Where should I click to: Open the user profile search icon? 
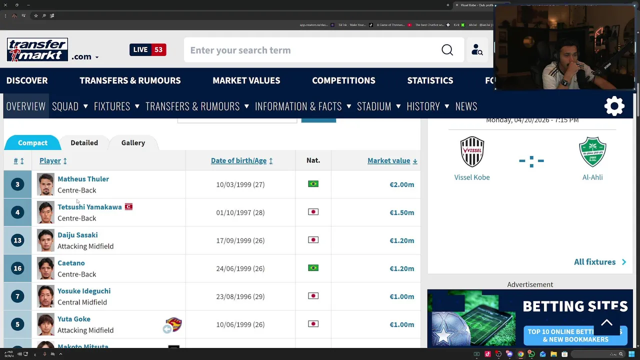(477, 50)
